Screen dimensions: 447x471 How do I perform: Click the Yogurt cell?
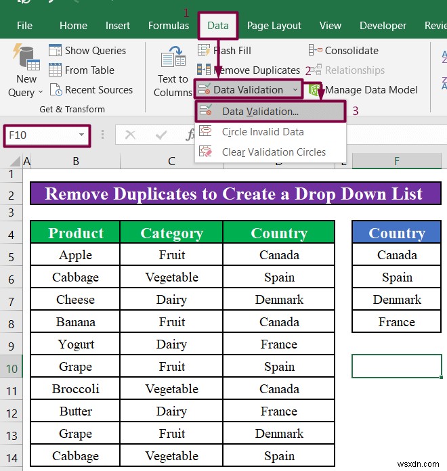[x=75, y=344]
